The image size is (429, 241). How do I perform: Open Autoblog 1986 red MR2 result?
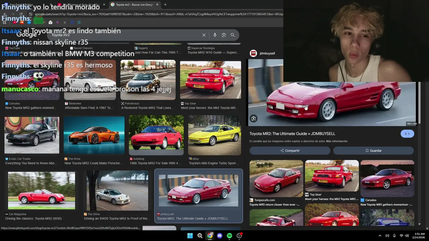[x=156, y=135]
